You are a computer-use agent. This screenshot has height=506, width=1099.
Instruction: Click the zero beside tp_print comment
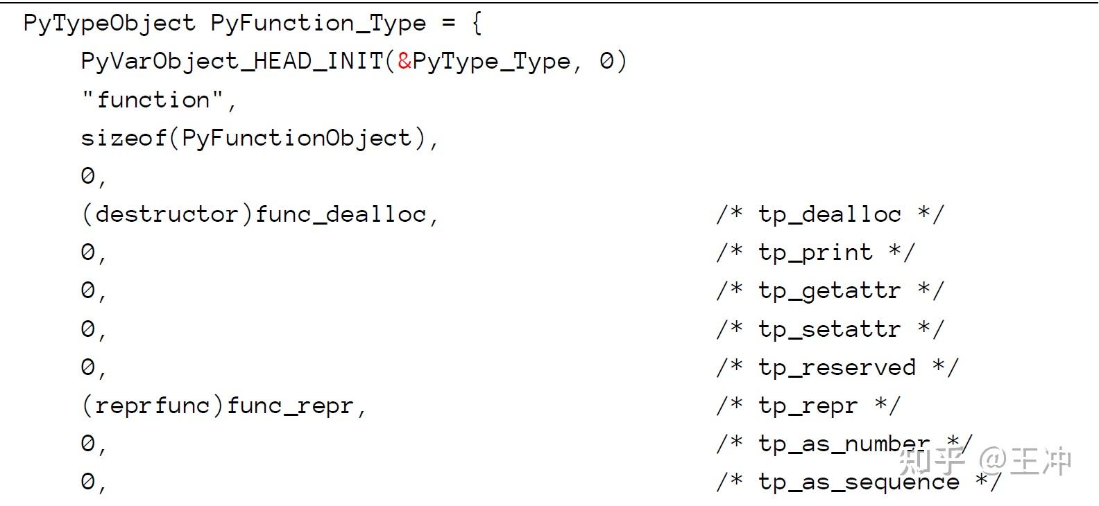coord(87,252)
